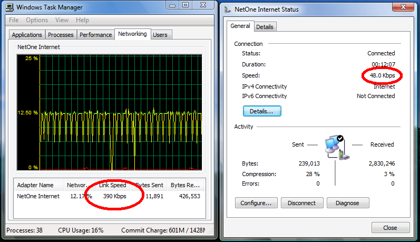
Task: Switch to the Processes tab
Action: (61, 35)
